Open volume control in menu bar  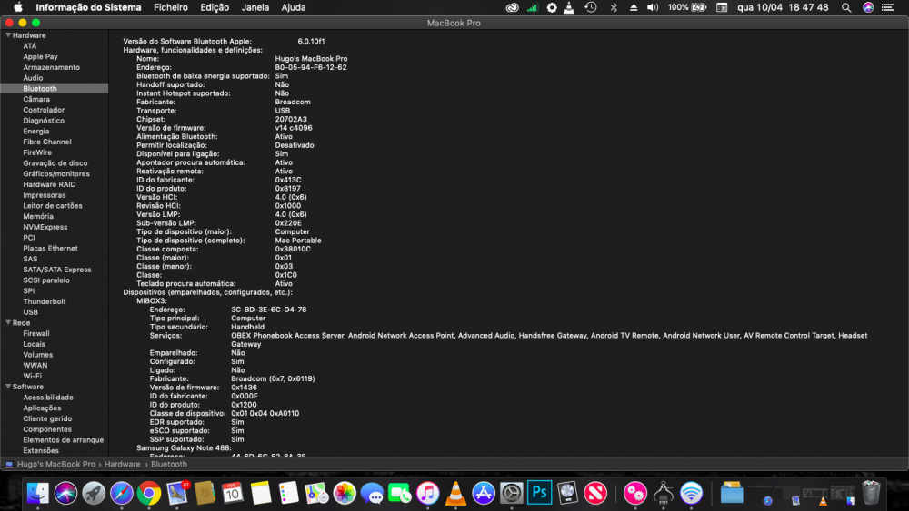pos(653,7)
